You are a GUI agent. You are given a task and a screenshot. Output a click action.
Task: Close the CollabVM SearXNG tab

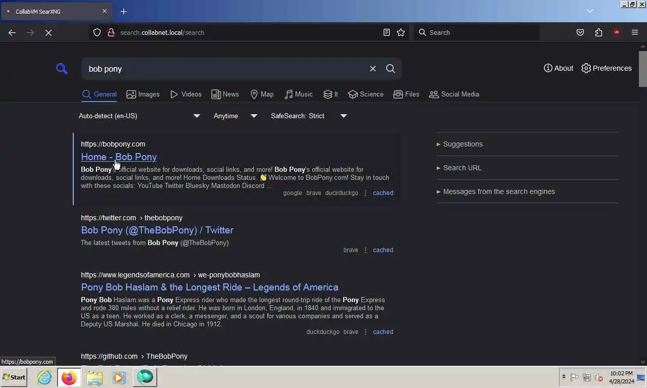(105, 11)
